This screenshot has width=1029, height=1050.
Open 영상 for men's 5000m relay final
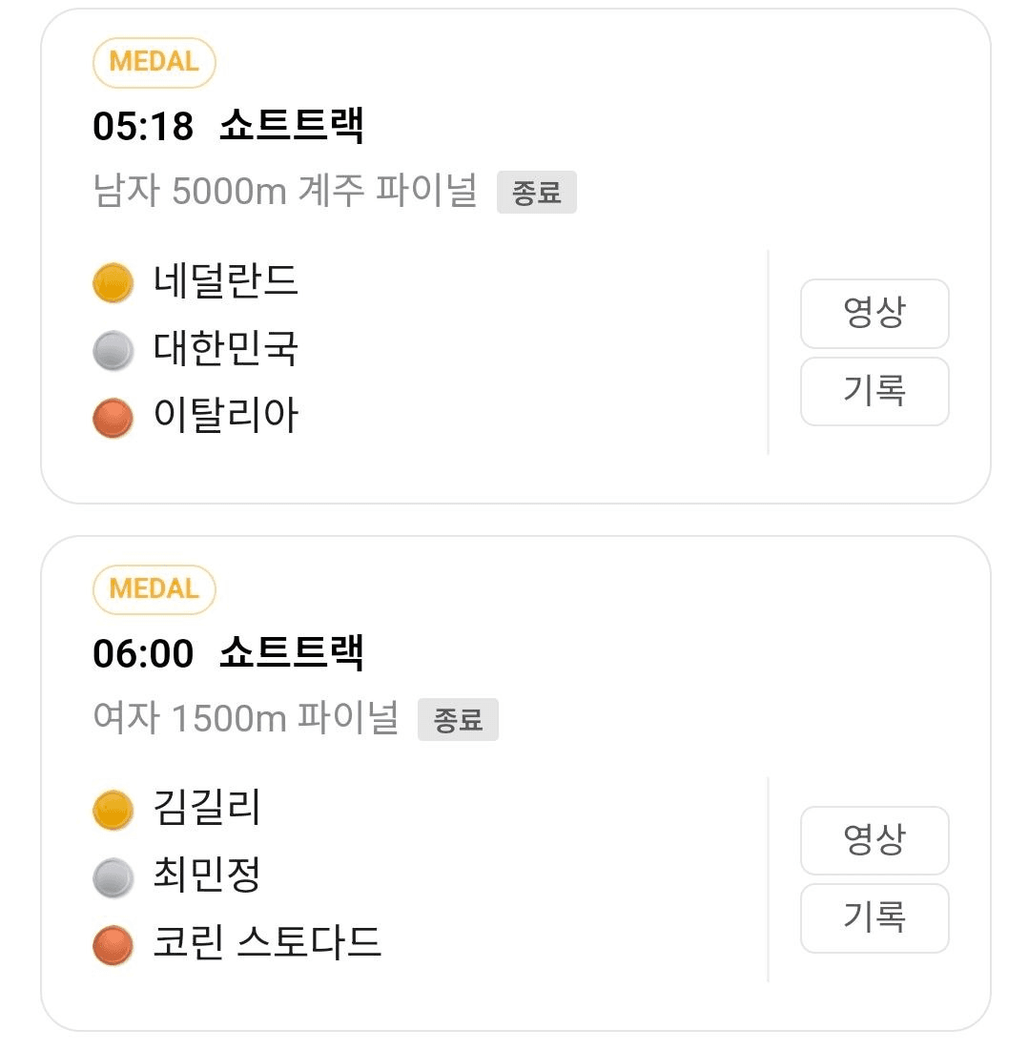pos(874,314)
